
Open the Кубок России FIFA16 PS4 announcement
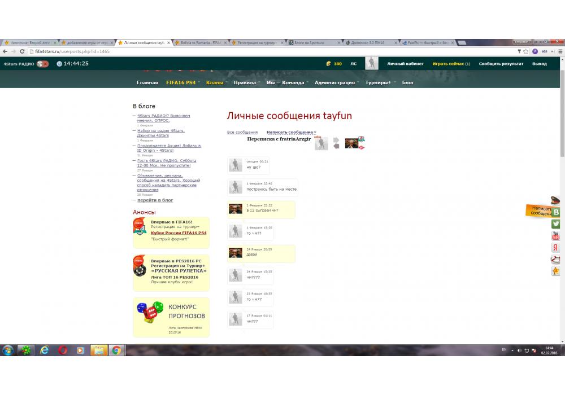(x=179, y=232)
